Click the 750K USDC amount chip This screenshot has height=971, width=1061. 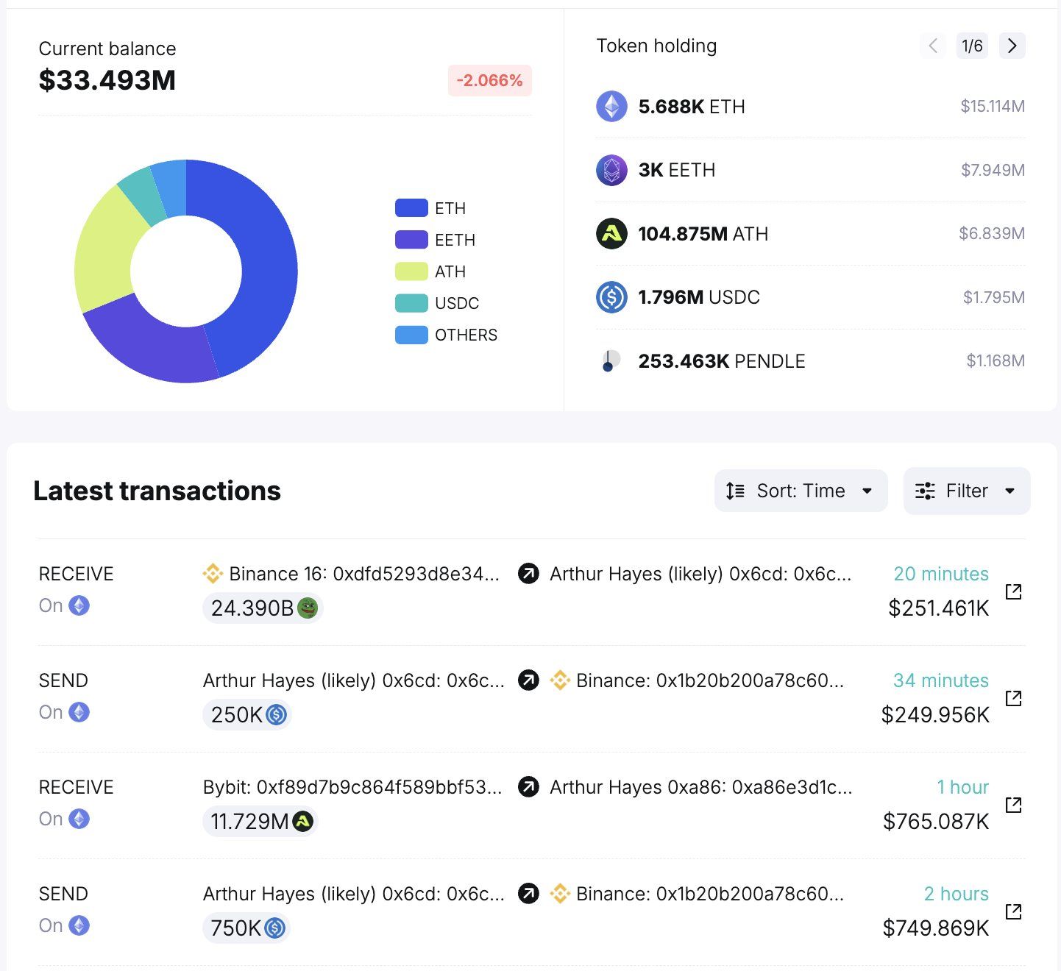click(246, 928)
